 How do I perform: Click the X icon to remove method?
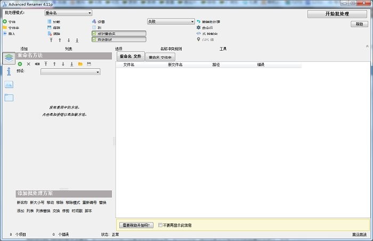(28, 64)
